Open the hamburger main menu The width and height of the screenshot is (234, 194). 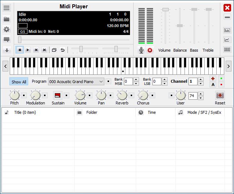click(x=6, y=8)
